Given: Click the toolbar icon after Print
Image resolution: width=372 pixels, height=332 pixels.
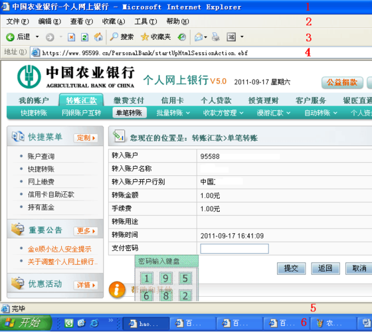Looking at the screenshot, I should tap(231, 37).
